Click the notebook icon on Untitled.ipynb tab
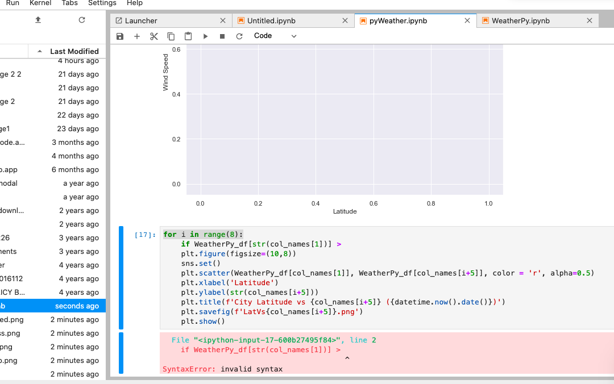This screenshot has height=384, width=614. [x=241, y=21]
